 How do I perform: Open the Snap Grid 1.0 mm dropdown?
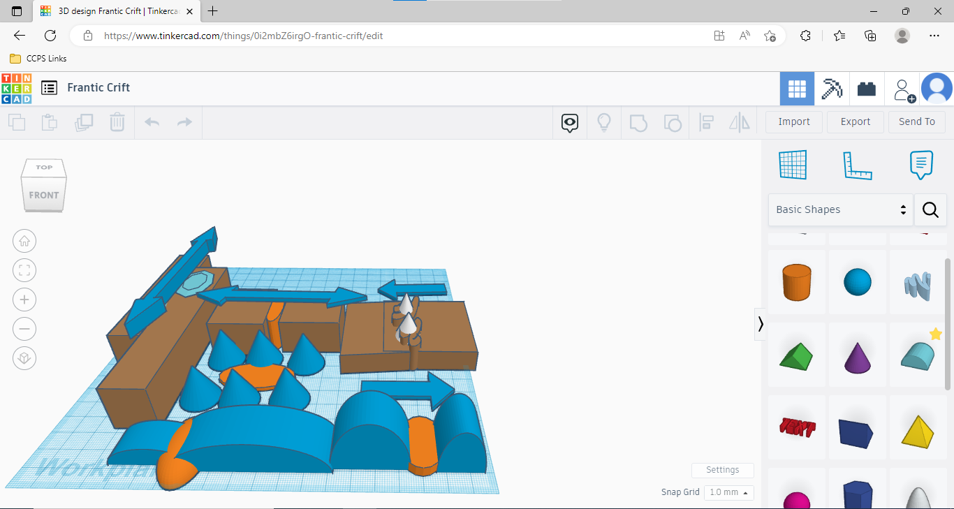(728, 492)
